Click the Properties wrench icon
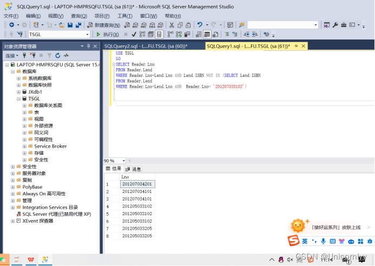The width and height of the screenshot is (375, 266). click(x=335, y=25)
